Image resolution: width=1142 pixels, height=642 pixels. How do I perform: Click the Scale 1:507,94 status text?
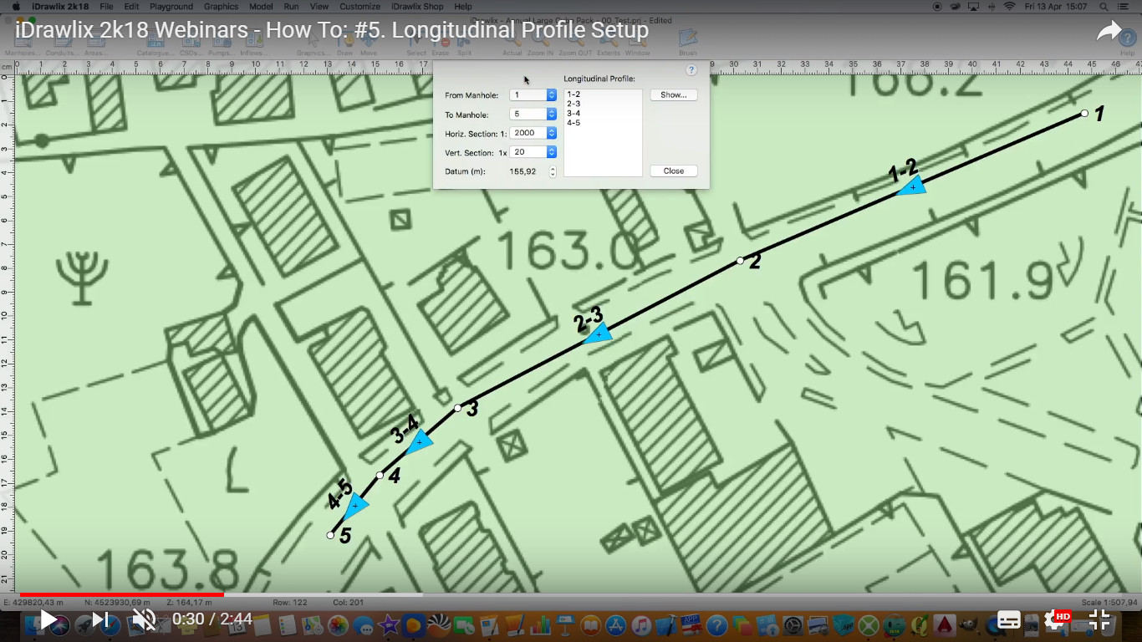coord(1109,602)
